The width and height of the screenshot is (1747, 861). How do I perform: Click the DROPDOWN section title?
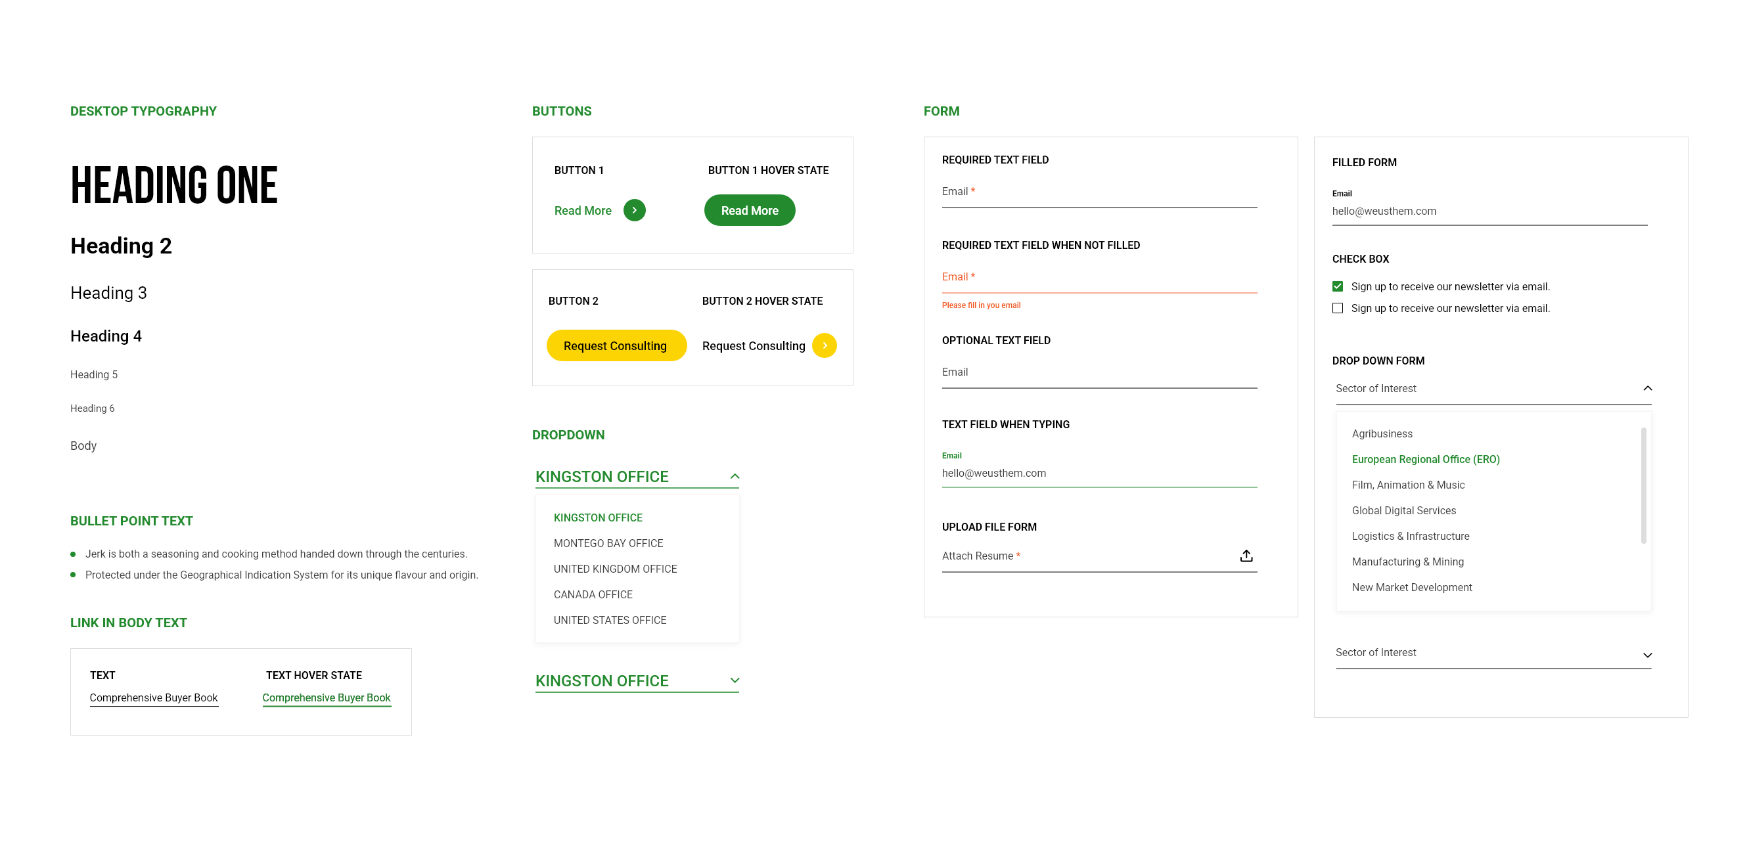(x=568, y=435)
